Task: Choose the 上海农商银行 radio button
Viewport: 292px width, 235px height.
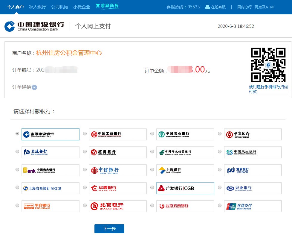Action: [17, 187]
